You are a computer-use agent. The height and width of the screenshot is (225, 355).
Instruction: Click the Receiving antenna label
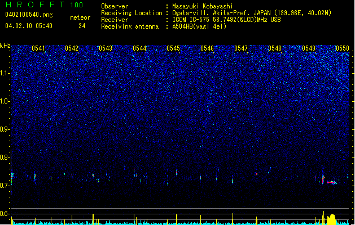click(x=130, y=26)
